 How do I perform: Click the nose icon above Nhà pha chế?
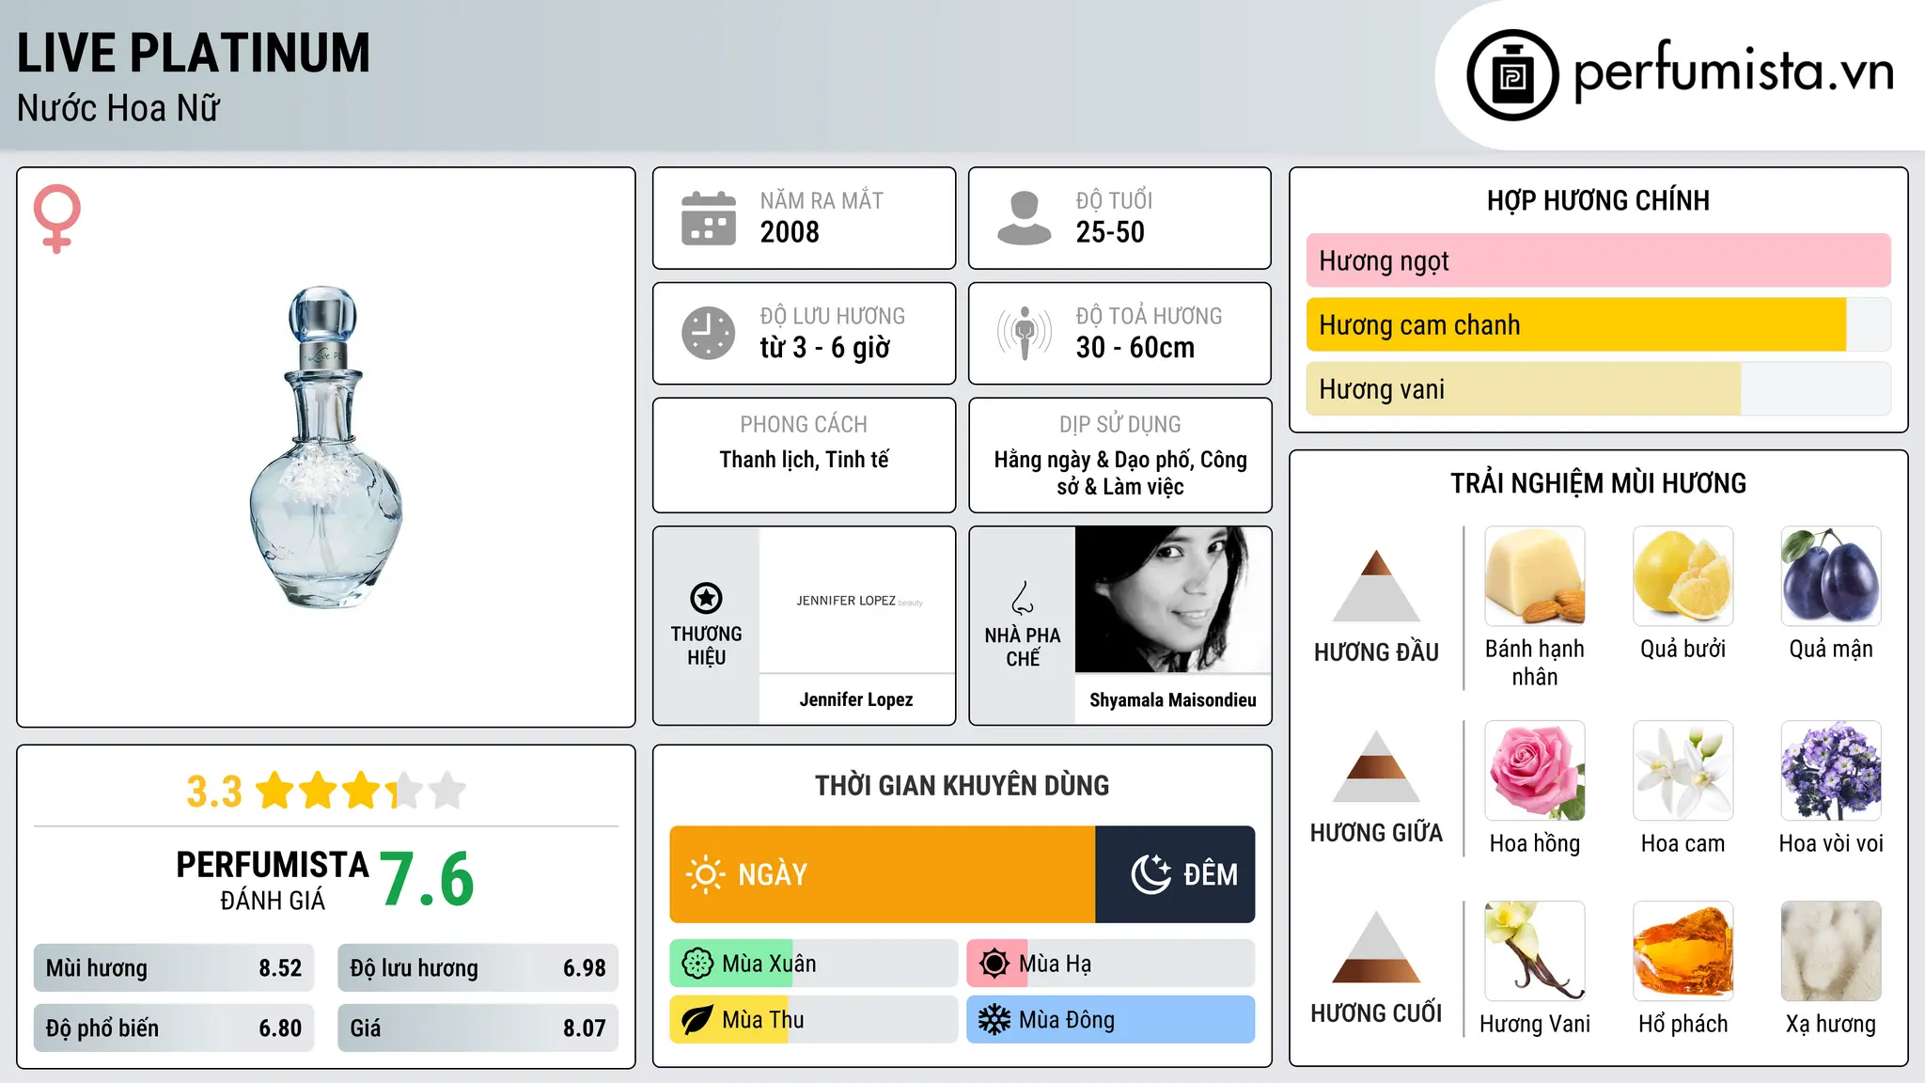pyautogui.click(x=1022, y=597)
